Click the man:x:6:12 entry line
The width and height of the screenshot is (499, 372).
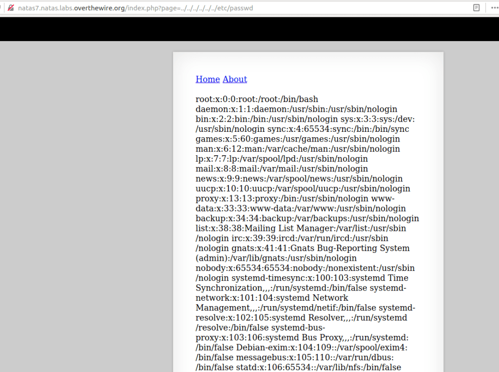coord(298,149)
